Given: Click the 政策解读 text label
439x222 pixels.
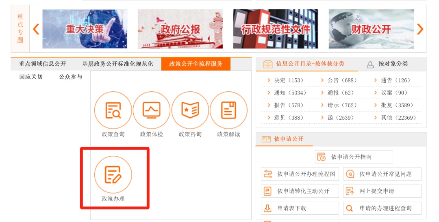Looking at the screenshot, I should pyautogui.click(x=228, y=134).
